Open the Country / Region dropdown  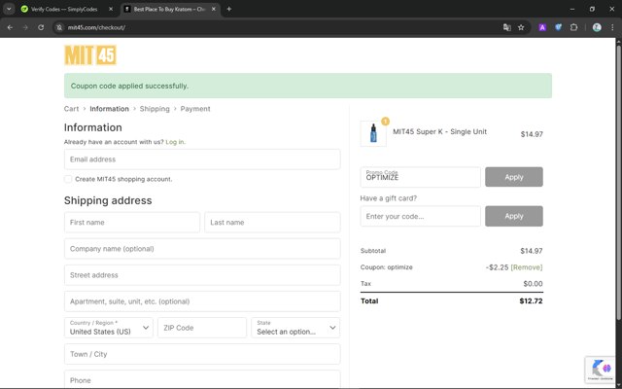click(x=108, y=328)
